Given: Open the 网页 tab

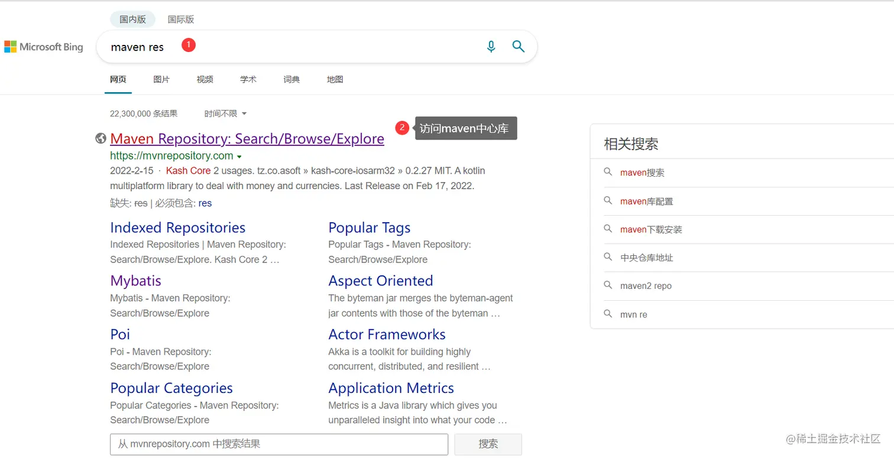Looking at the screenshot, I should pos(118,79).
